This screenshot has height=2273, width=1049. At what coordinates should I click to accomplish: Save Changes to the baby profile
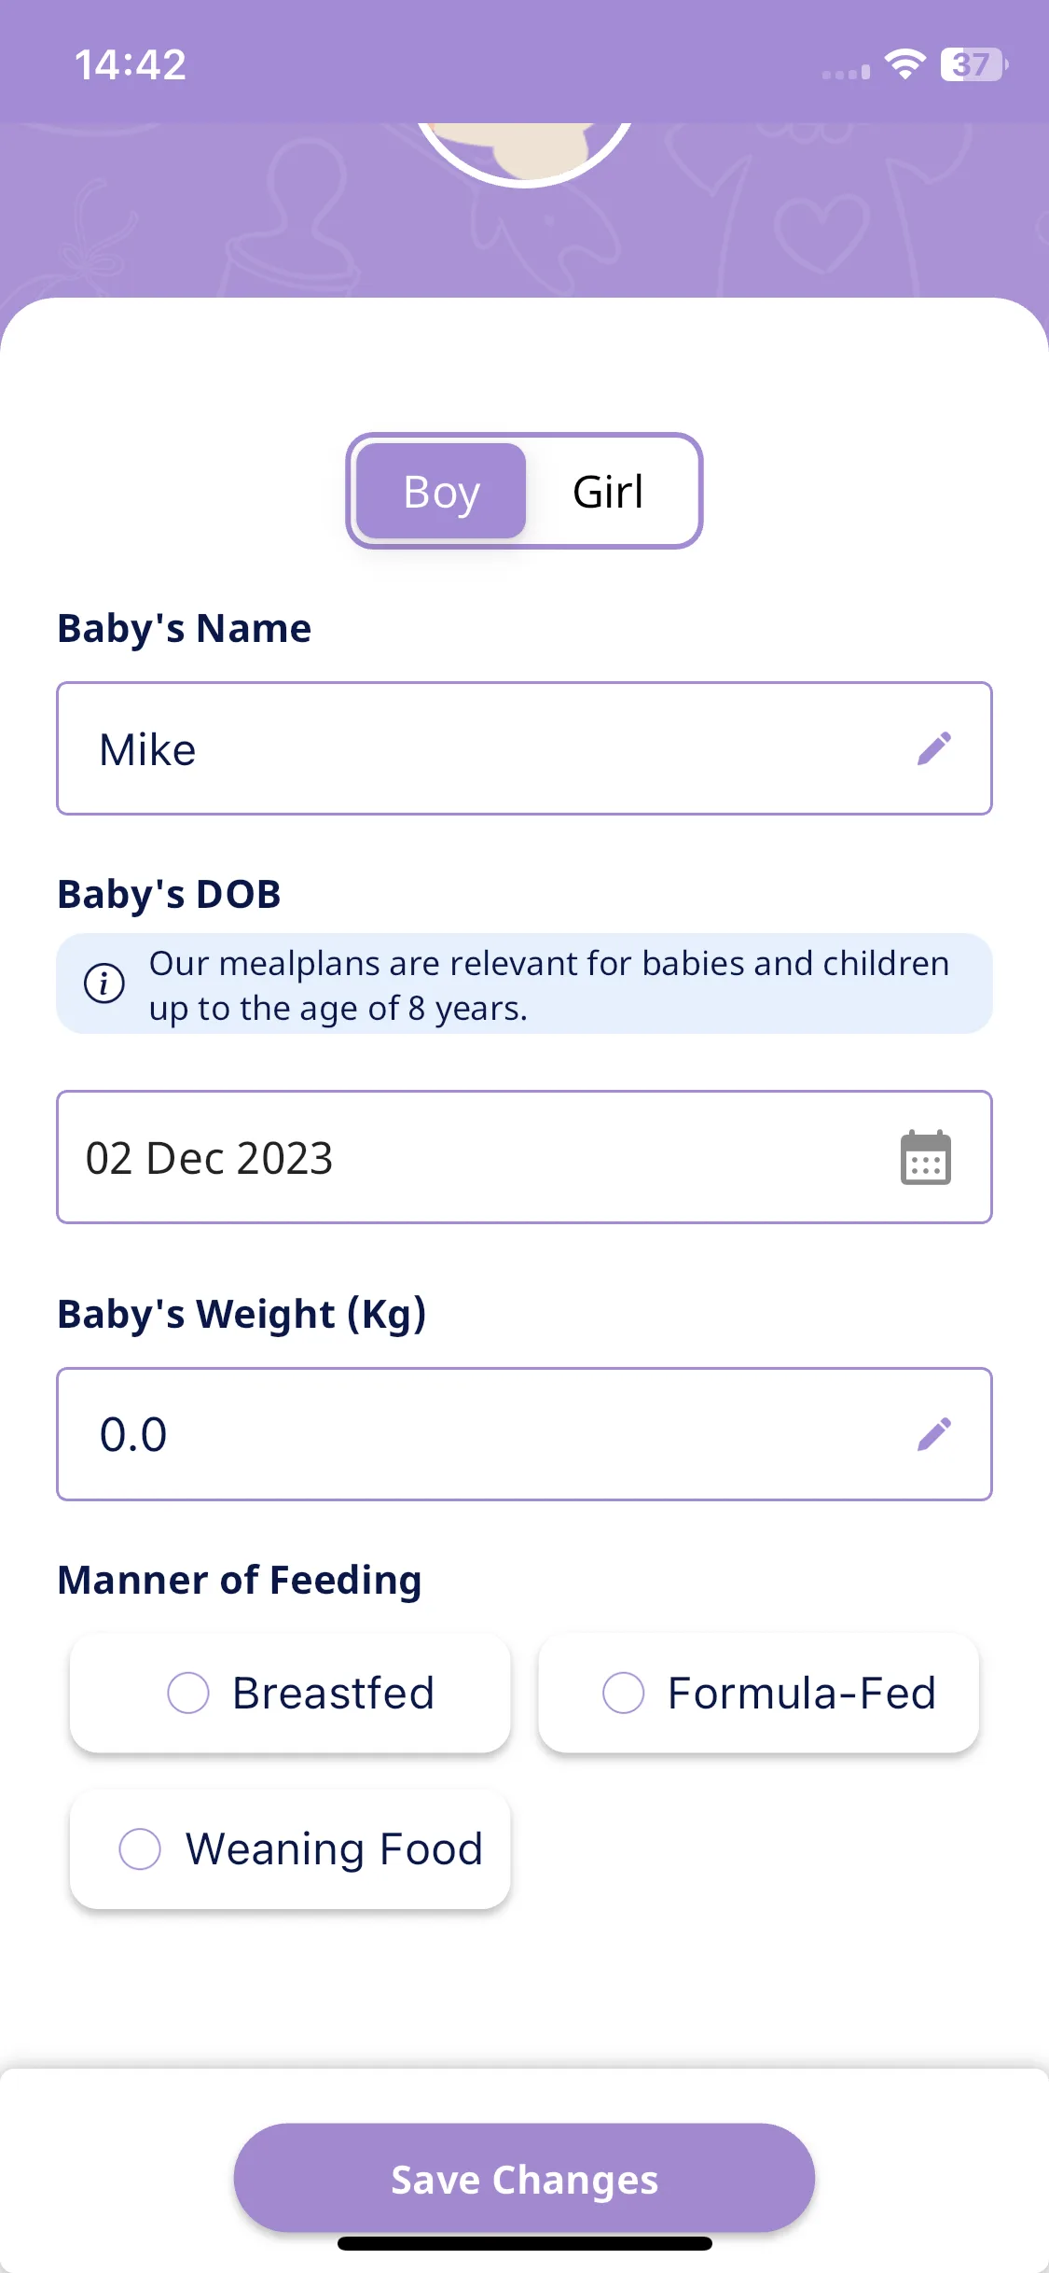(524, 2178)
